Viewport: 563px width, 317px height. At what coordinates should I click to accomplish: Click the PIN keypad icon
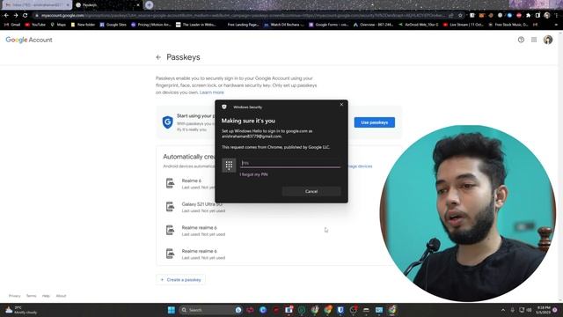tap(229, 166)
